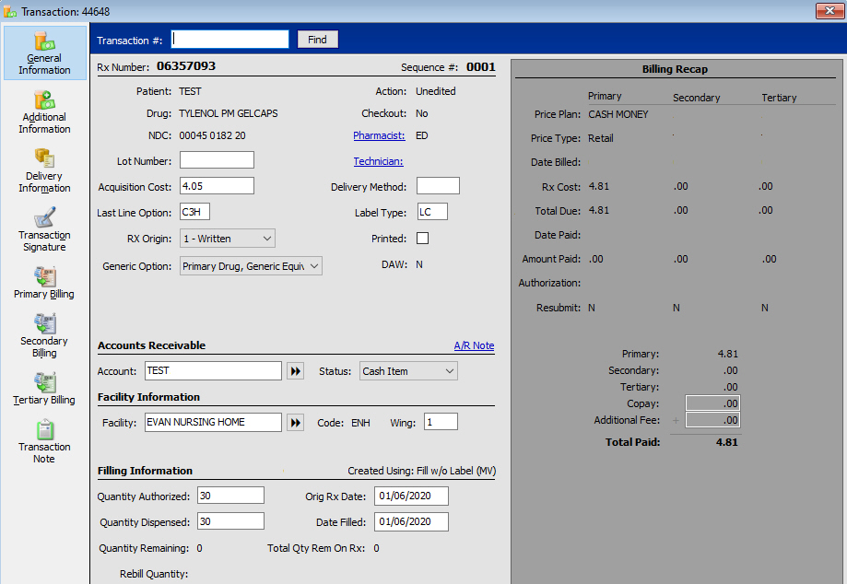Viewport: 847px width, 584px height.
Task: Show the Tertiary Billing panel
Action: [44, 389]
